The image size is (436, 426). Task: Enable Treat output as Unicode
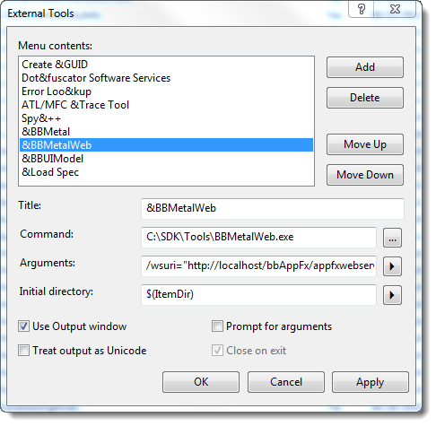coord(23,351)
